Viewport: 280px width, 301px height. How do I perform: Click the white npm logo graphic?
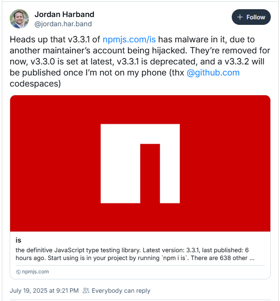click(139, 163)
